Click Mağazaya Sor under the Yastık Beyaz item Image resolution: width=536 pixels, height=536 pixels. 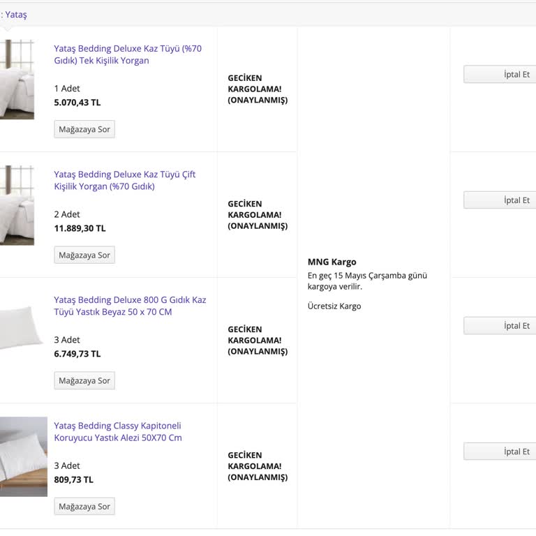(84, 380)
